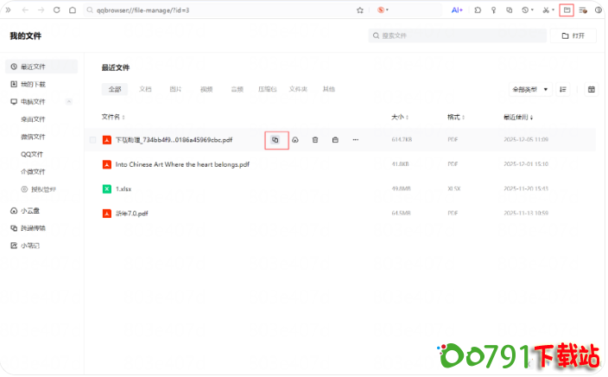Open Into Chinese Art Where the heart belongs.pdf

pyautogui.click(x=182, y=163)
